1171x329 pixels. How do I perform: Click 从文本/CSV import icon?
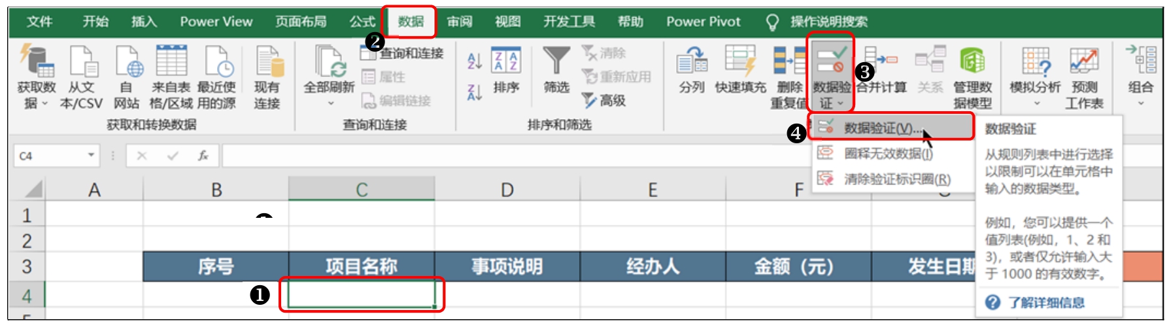(83, 60)
